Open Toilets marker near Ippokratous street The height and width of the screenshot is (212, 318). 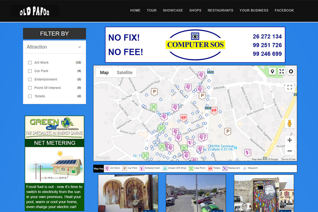(x=184, y=118)
